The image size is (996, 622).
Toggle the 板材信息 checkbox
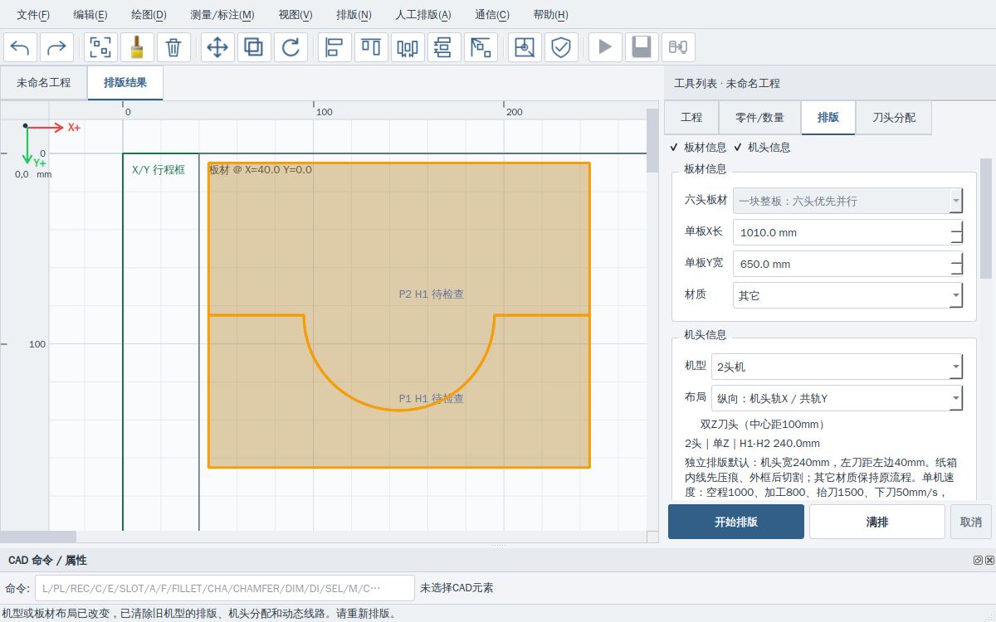[x=699, y=148]
